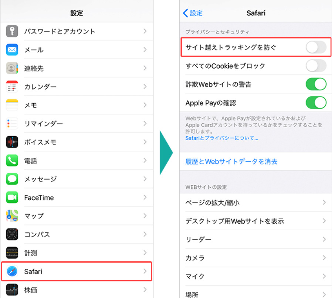
Task: Tap the back chevron icon beside 設定
Action: pos(185,13)
